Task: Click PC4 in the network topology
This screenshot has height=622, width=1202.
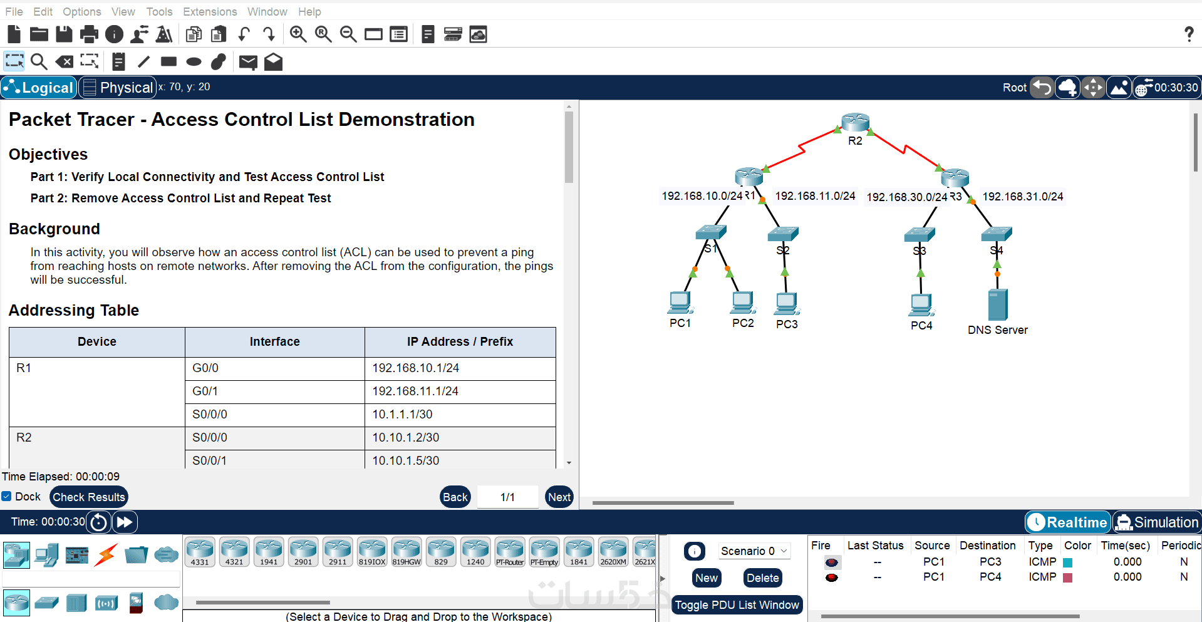Action: 921,305
